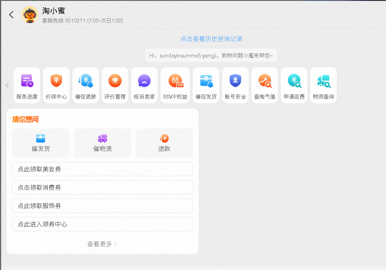Go back using the top-left arrow

[x=11, y=15]
